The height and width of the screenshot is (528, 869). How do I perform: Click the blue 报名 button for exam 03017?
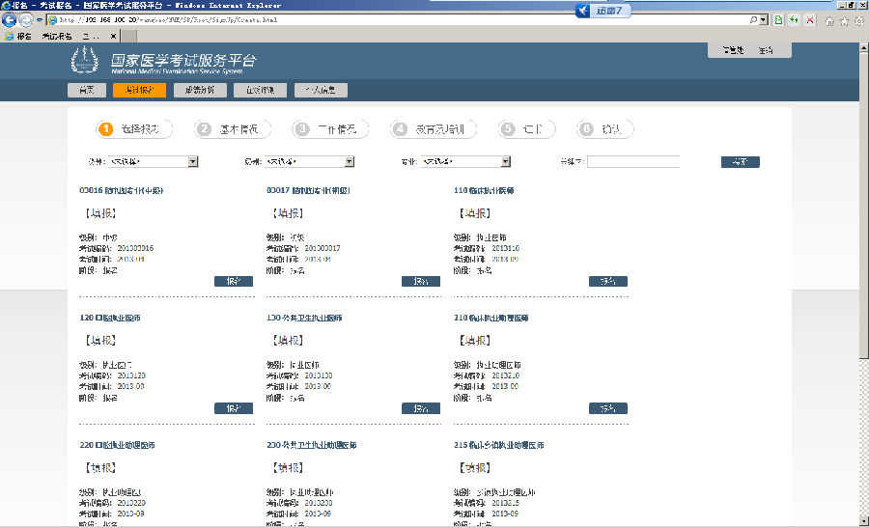click(421, 282)
